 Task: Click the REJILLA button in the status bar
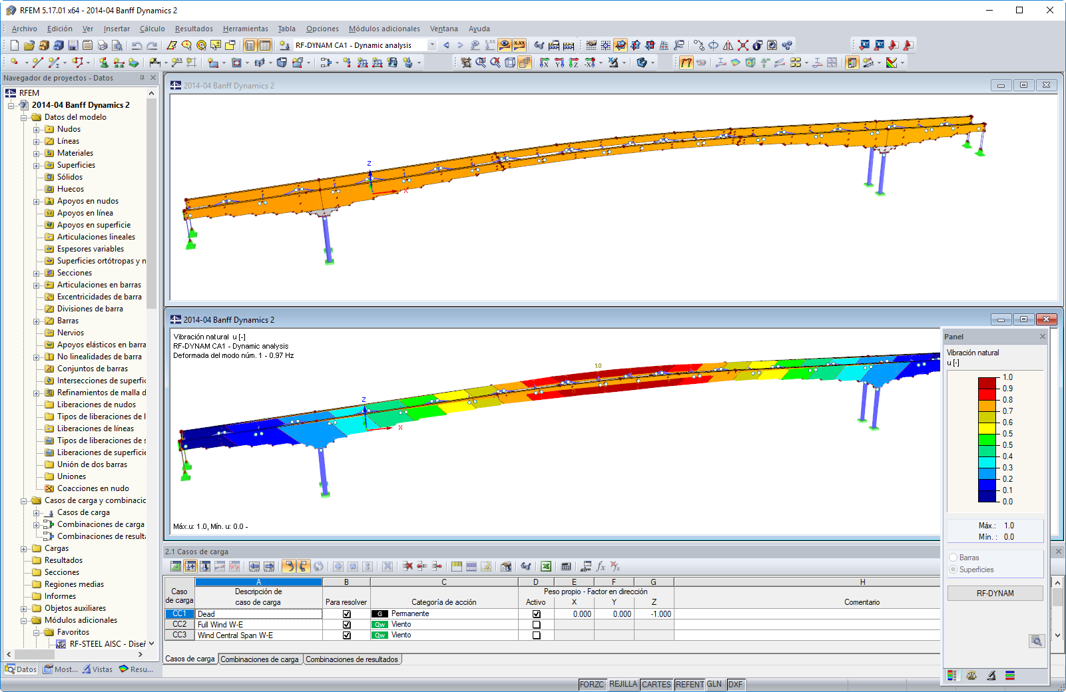click(623, 684)
